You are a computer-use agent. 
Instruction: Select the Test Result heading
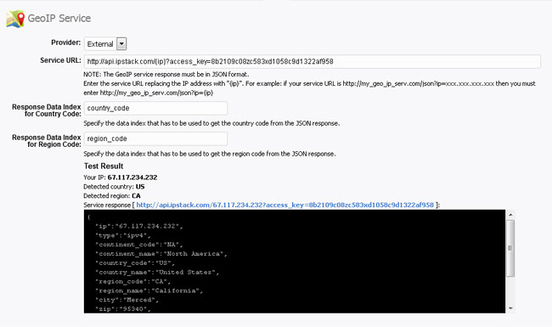pyautogui.click(x=104, y=166)
